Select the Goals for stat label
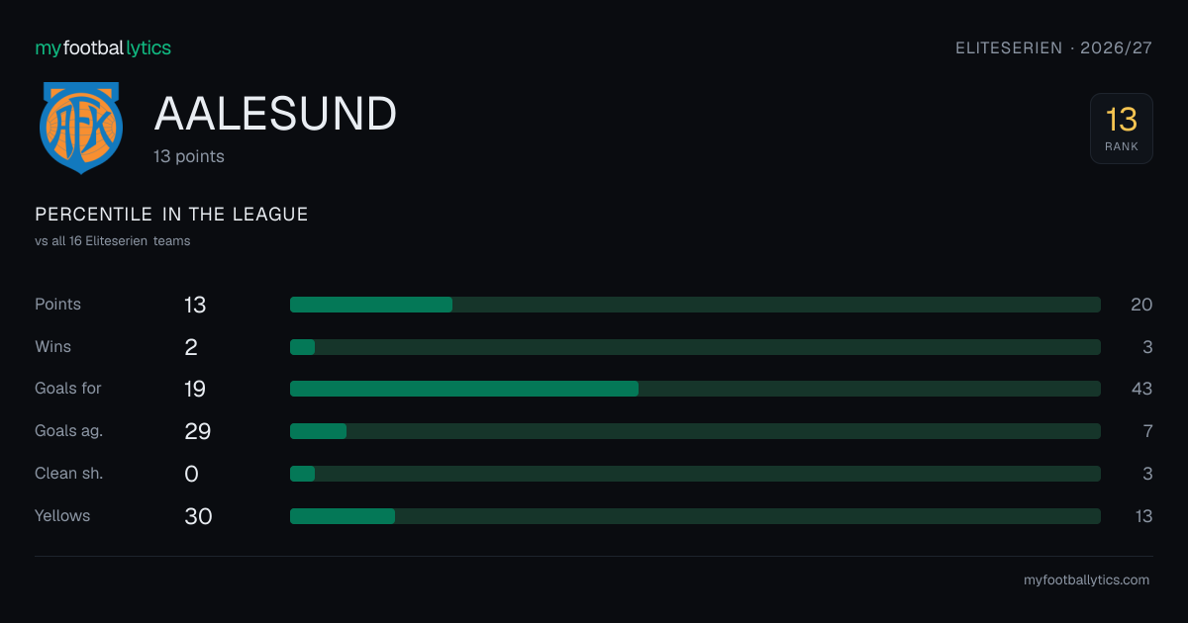The height and width of the screenshot is (623, 1188). [68, 389]
